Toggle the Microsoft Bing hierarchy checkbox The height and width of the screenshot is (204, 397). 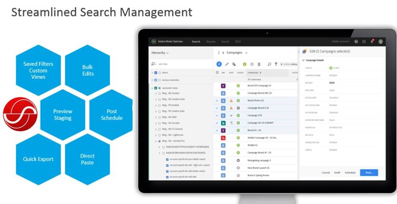click(x=159, y=88)
